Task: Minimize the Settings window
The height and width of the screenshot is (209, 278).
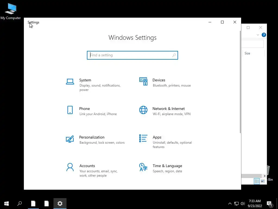Action: [210, 22]
